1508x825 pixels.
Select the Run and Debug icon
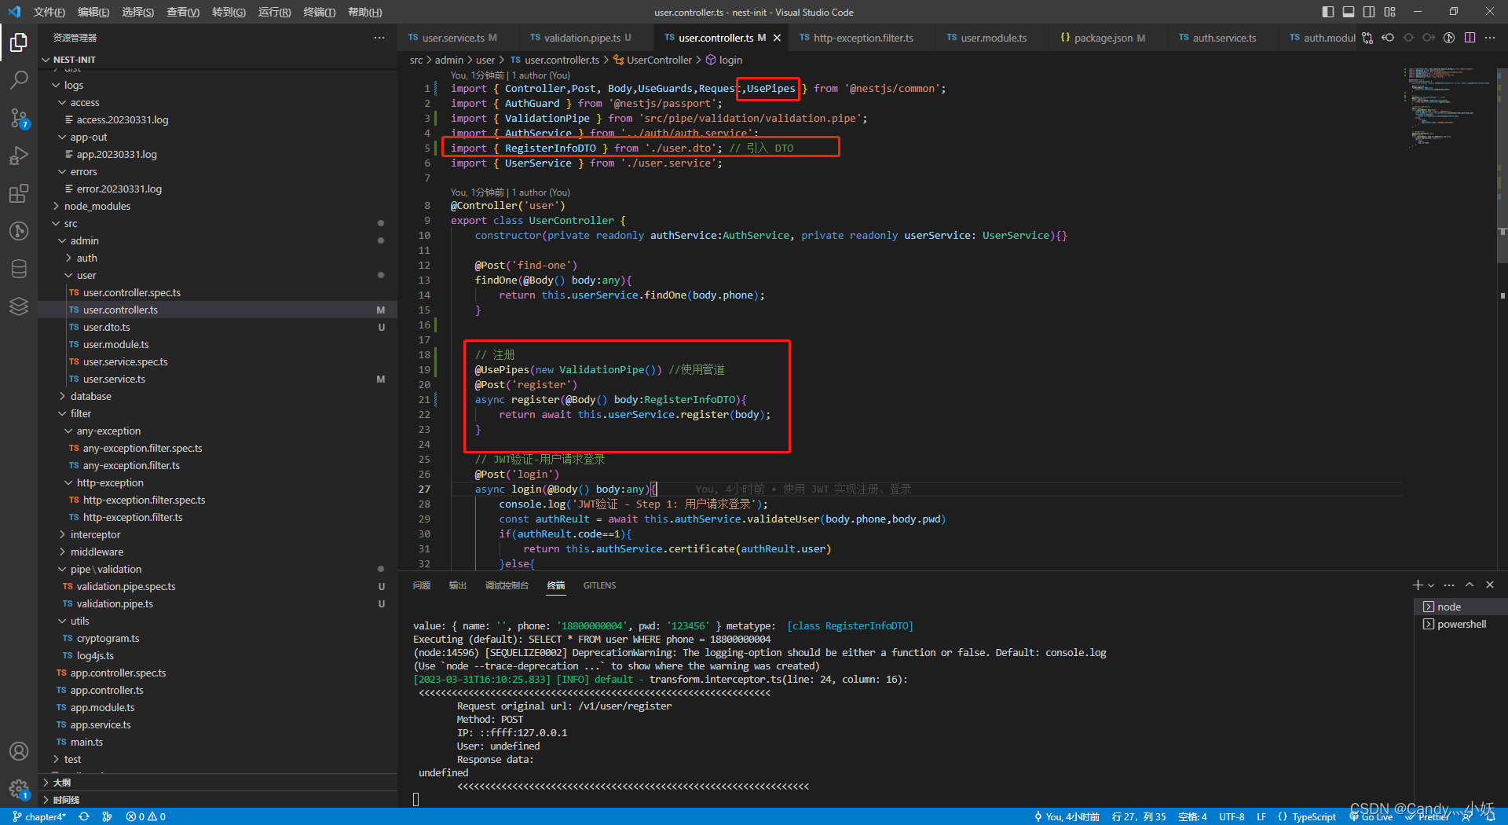pos(19,155)
